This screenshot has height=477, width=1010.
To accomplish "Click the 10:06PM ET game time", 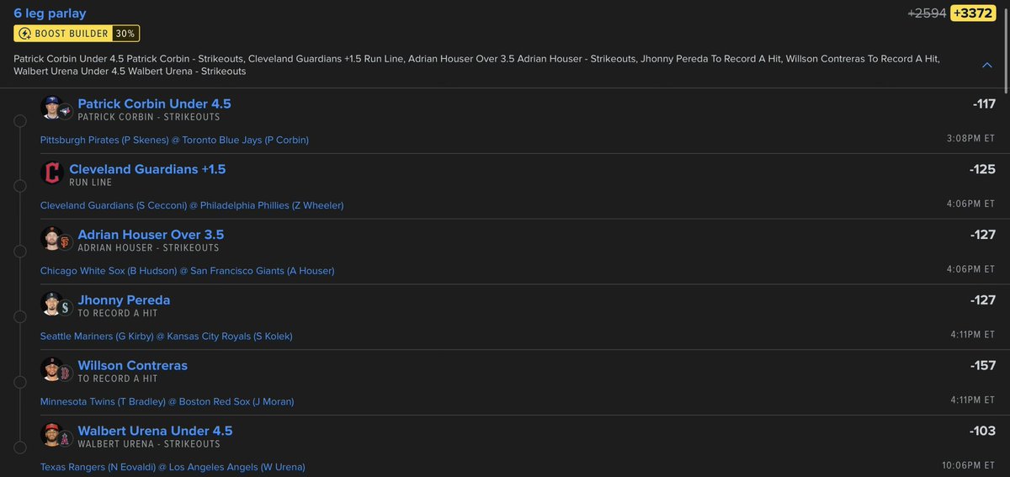I will (969, 466).
